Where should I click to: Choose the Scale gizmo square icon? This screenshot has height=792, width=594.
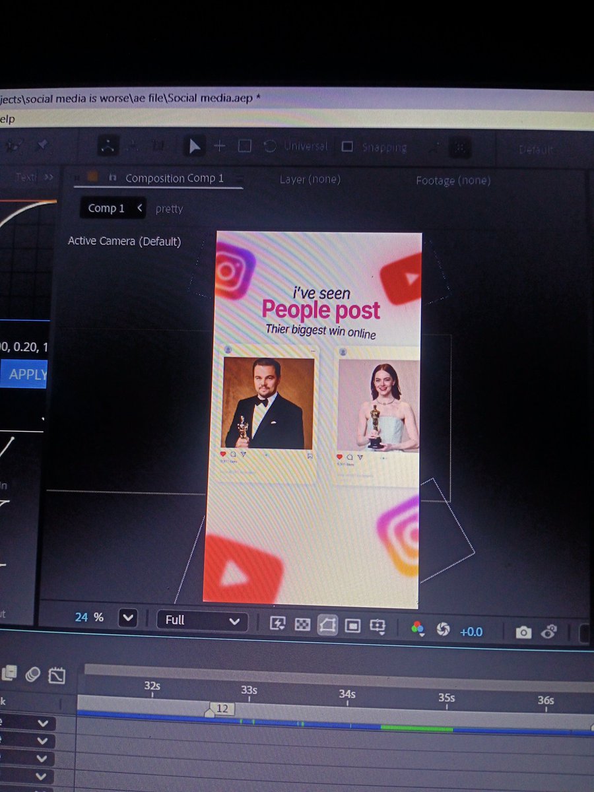click(x=244, y=147)
